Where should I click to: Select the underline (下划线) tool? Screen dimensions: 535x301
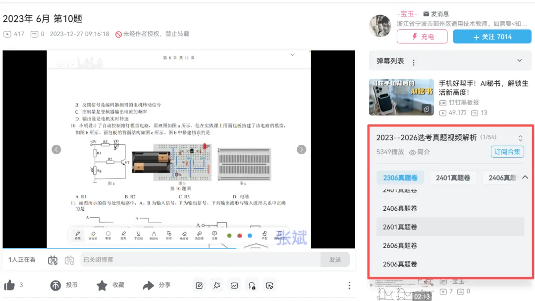pyautogui.click(x=138, y=235)
